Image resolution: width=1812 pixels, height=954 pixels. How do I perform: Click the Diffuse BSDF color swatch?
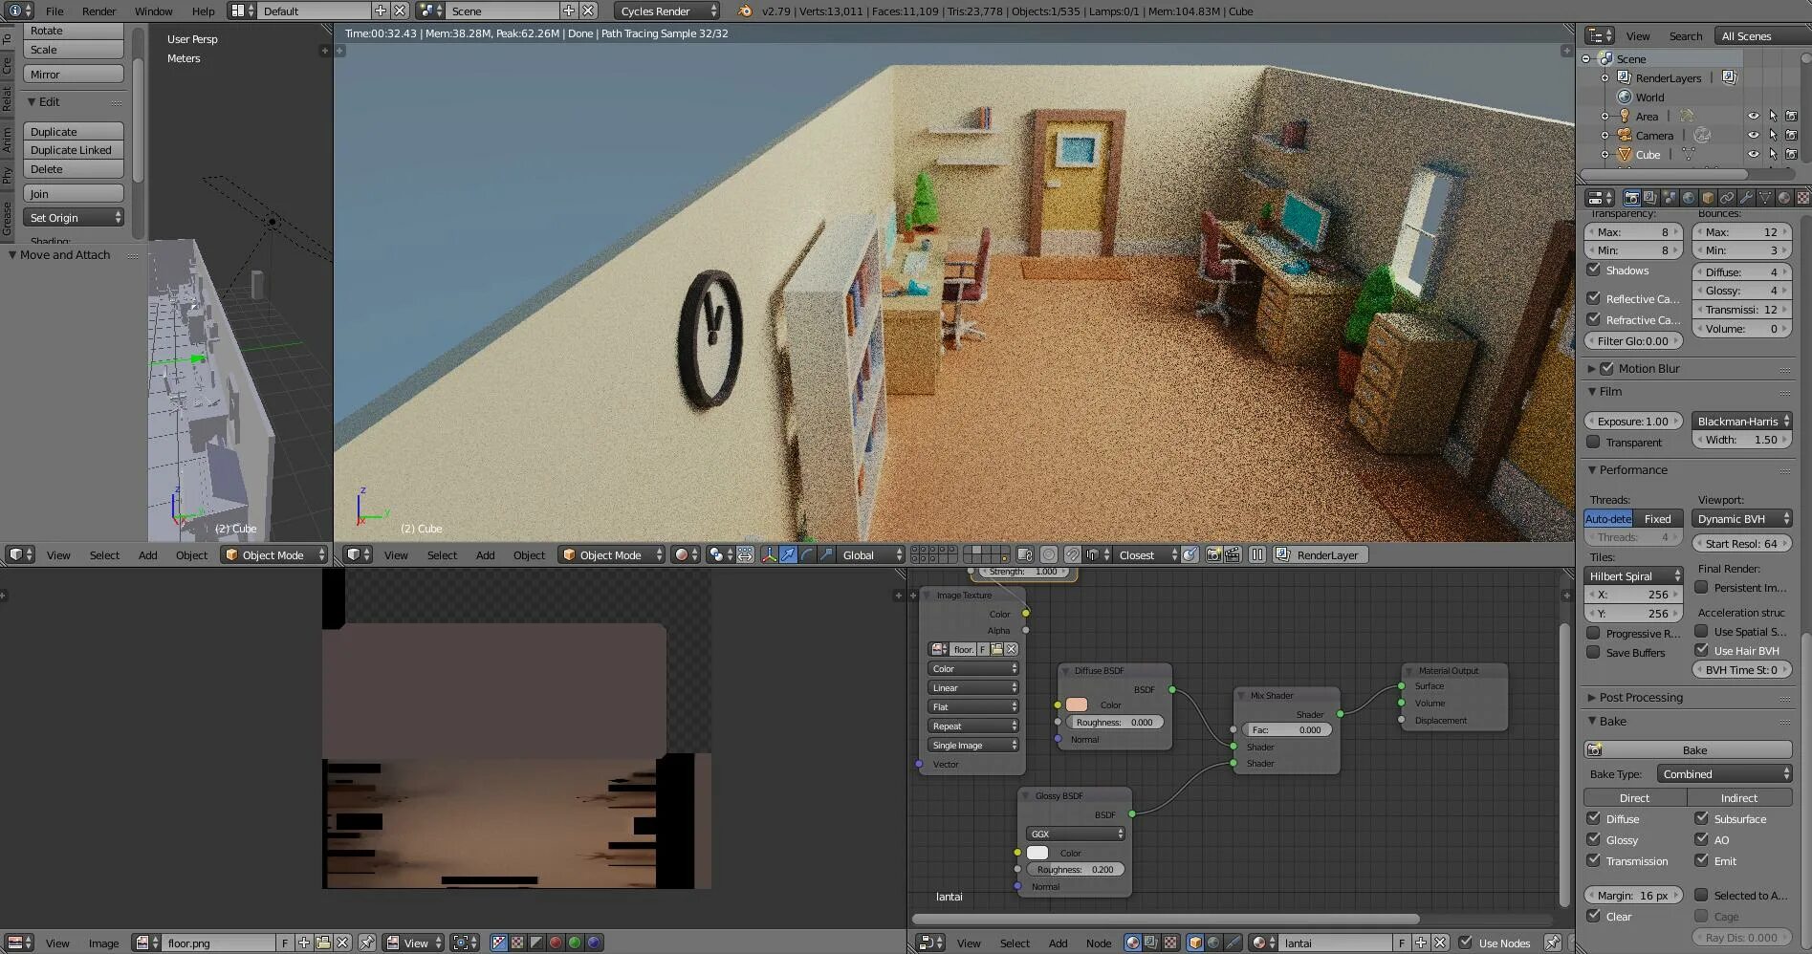point(1076,705)
